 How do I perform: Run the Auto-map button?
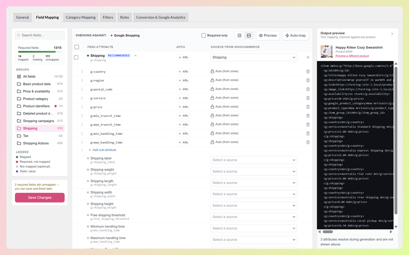click(296, 36)
